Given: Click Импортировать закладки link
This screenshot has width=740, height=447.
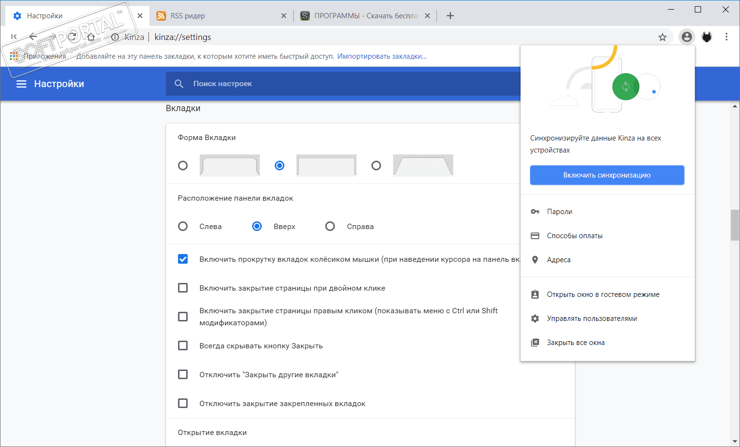Looking at the screenshot, I should pyautogui.click(x=382, y=56).
